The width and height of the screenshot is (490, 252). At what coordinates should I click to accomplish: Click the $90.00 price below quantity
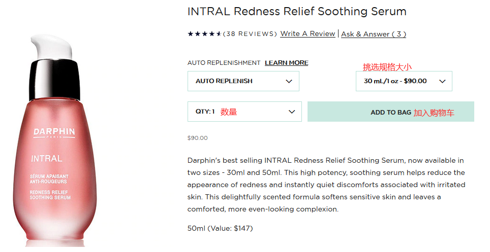click(197, 138)
